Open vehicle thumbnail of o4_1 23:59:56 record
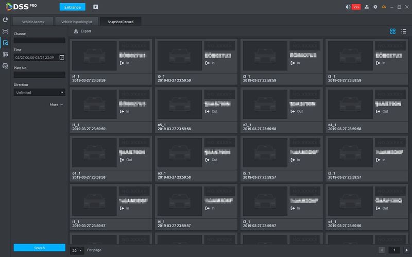The image size is (412, 257). [x=350, y=201]
